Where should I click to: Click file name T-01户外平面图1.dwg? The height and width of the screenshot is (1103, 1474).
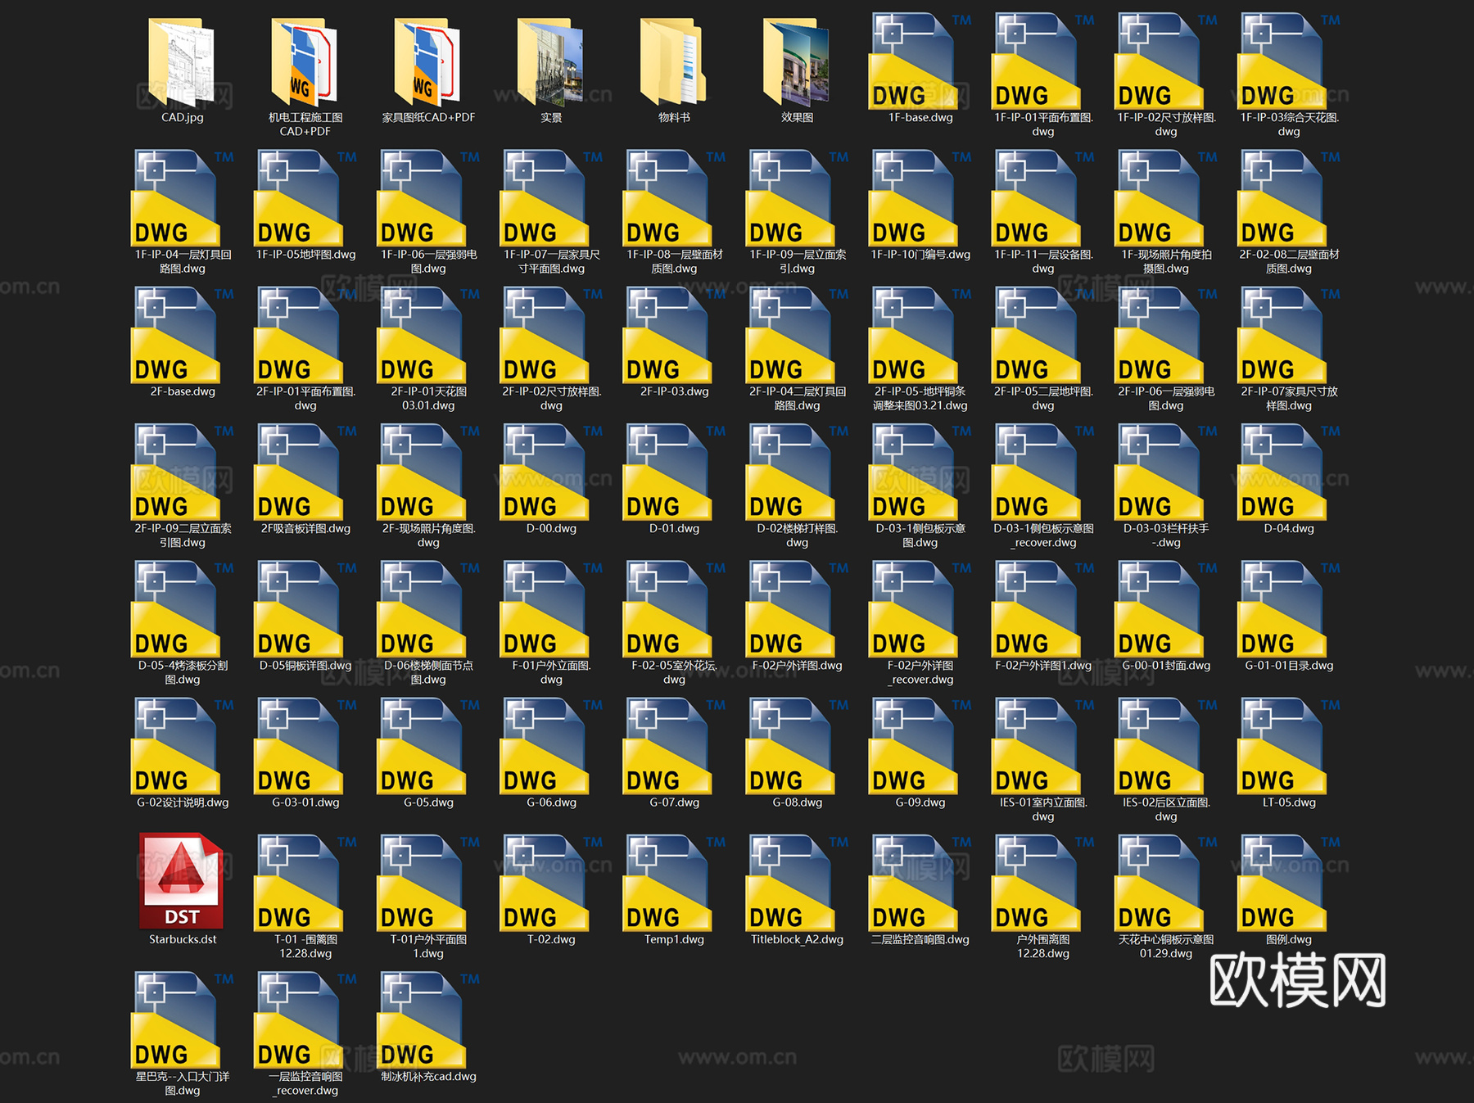click(x=428, y=946)
